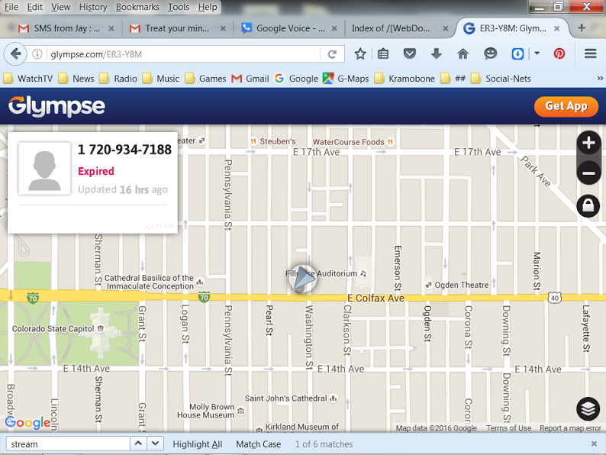Reload the page with the refresh icon
This screenshot has height=455, width=606.
(x=332, y=54)
